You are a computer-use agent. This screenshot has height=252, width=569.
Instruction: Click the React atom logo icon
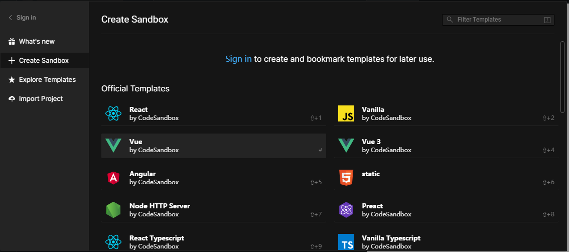[x=113, y=113]
